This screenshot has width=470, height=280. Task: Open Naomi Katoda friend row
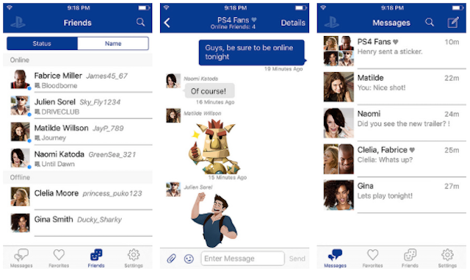point(78,158)
